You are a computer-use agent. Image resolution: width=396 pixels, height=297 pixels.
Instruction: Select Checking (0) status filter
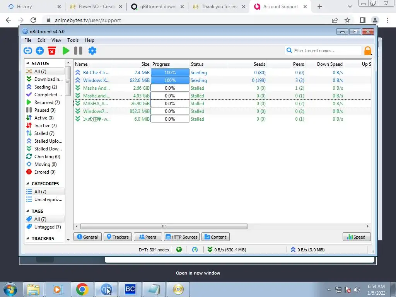tap(45, 157)
